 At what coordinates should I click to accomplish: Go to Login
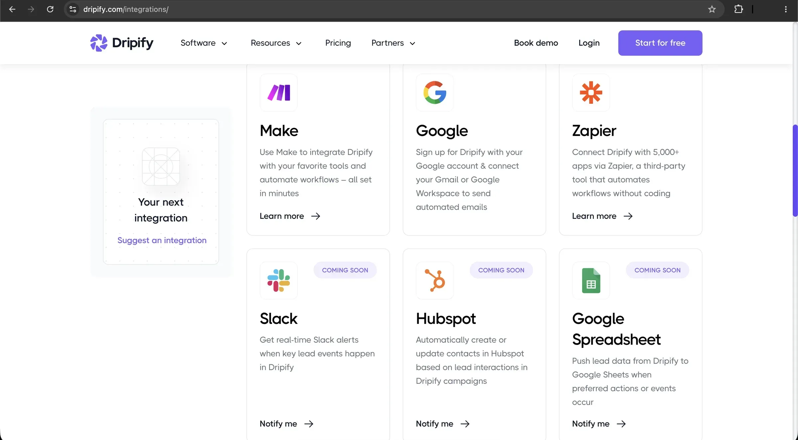589,43
